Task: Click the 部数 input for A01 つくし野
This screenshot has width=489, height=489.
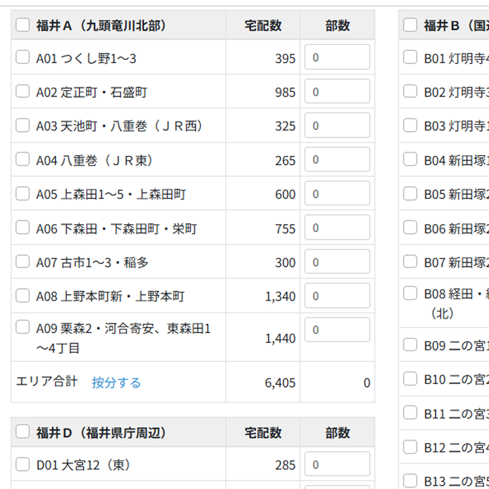Action: 337,57
